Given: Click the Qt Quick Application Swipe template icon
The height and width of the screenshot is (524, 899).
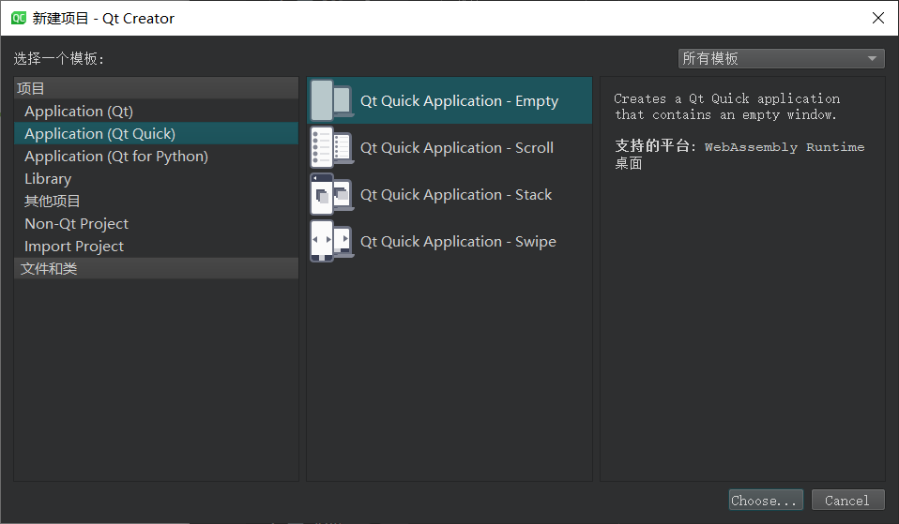Looking at the screenshot, I should coord(331,241).
